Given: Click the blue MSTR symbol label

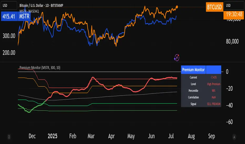Looking at the screenshot, I should (x=24, y=16).
